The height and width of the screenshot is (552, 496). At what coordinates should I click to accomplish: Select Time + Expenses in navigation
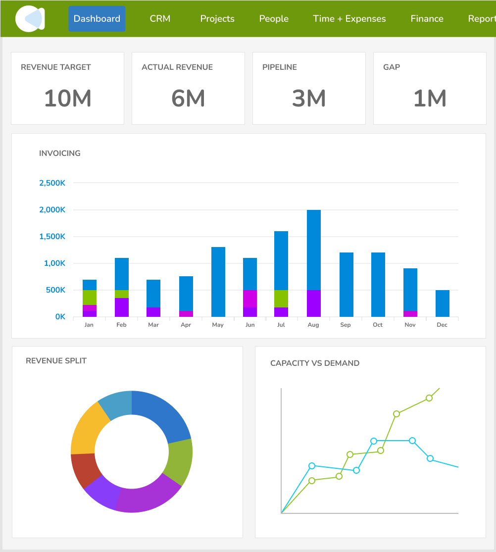pyautogui.click(x=349, y=19)
